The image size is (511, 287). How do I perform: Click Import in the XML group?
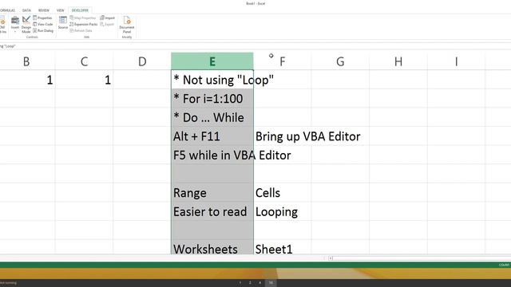click(108, 18)
